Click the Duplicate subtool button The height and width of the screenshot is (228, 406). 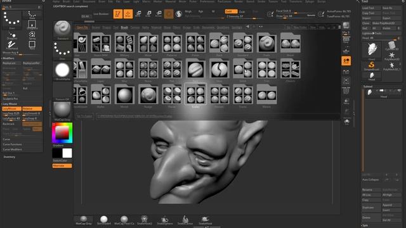tap(371, 208)
